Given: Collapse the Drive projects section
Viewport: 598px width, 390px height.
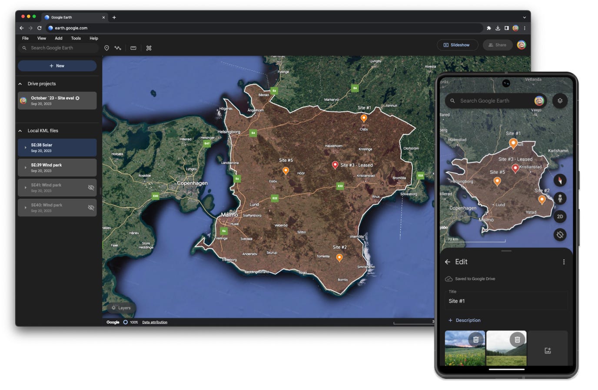Looking at the screenshot, I should point(20,84).
